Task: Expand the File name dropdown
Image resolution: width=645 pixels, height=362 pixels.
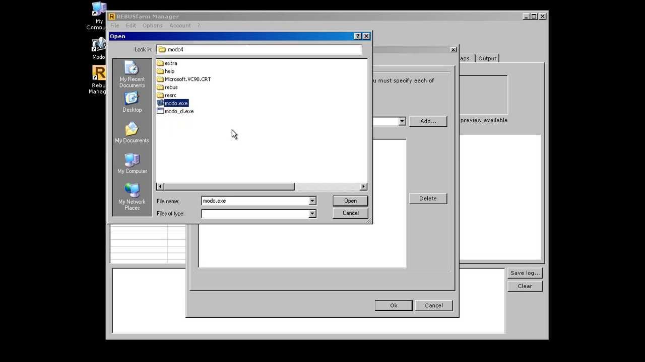Action: (x=312, y=201)
